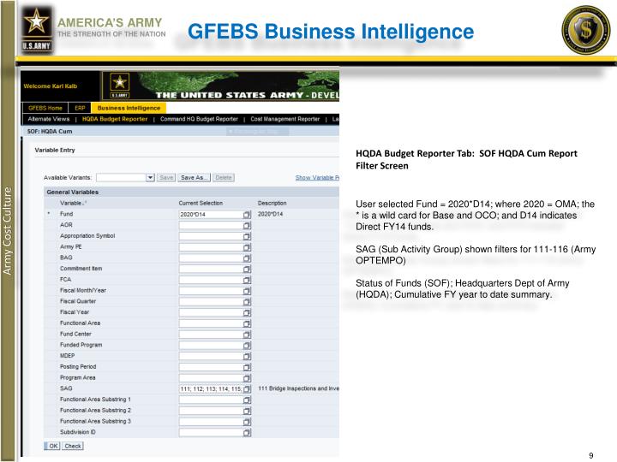The image size is (617, 462).
Task: Open selection icon for Appropriation Symbol
Action: point(247,236)
